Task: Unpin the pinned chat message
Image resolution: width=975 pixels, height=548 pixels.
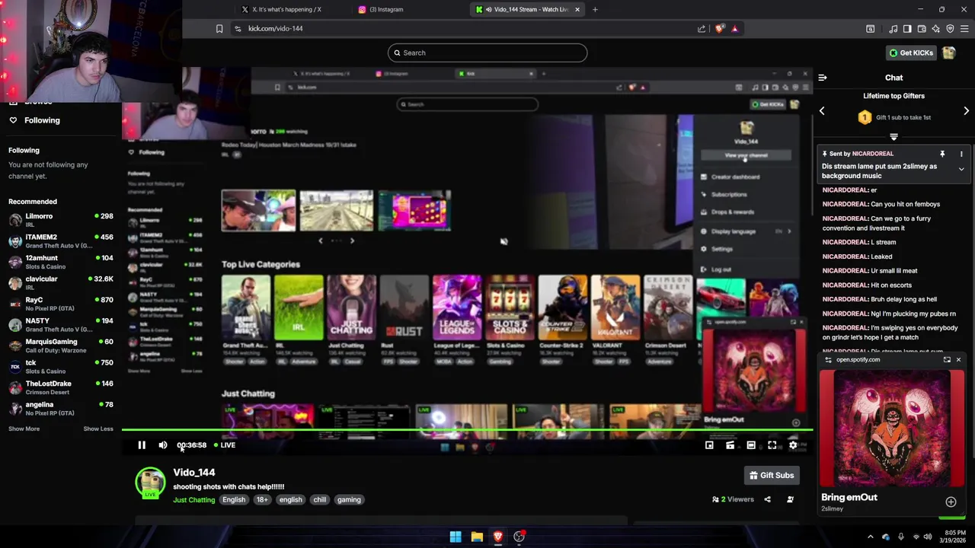Action: pos(942,154)
